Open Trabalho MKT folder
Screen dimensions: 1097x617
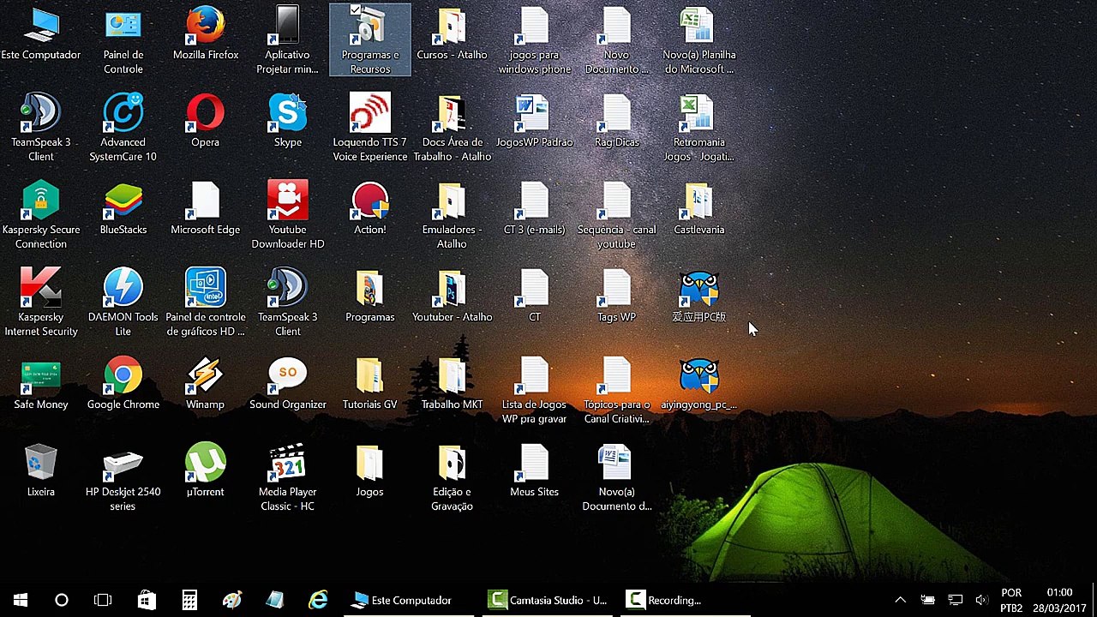[452, 384]
